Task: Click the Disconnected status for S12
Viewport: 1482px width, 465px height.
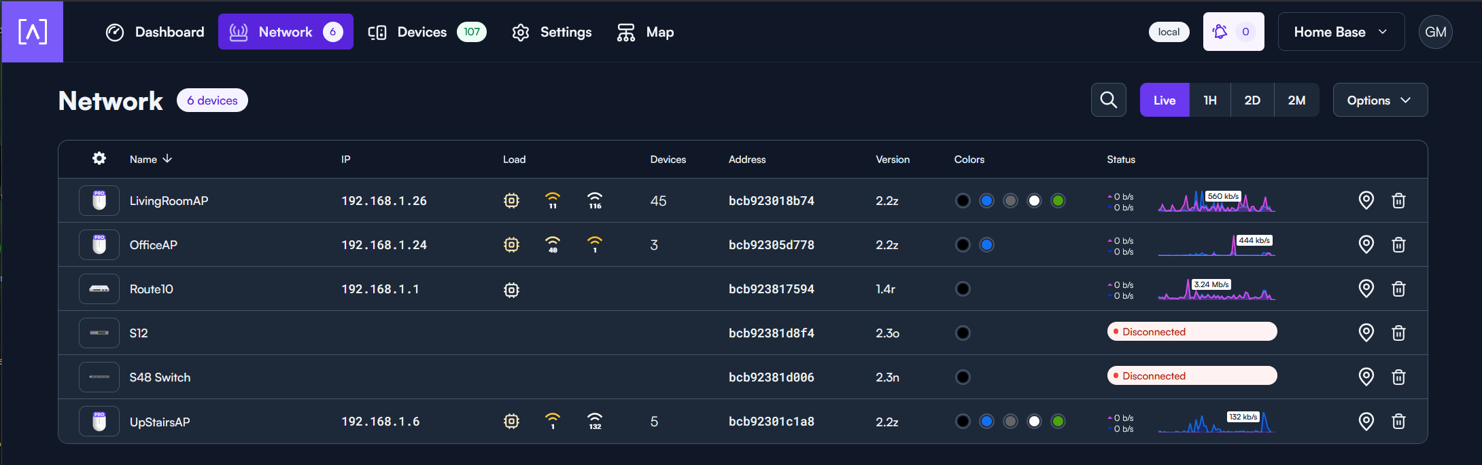Action: tap(1191, 332)
